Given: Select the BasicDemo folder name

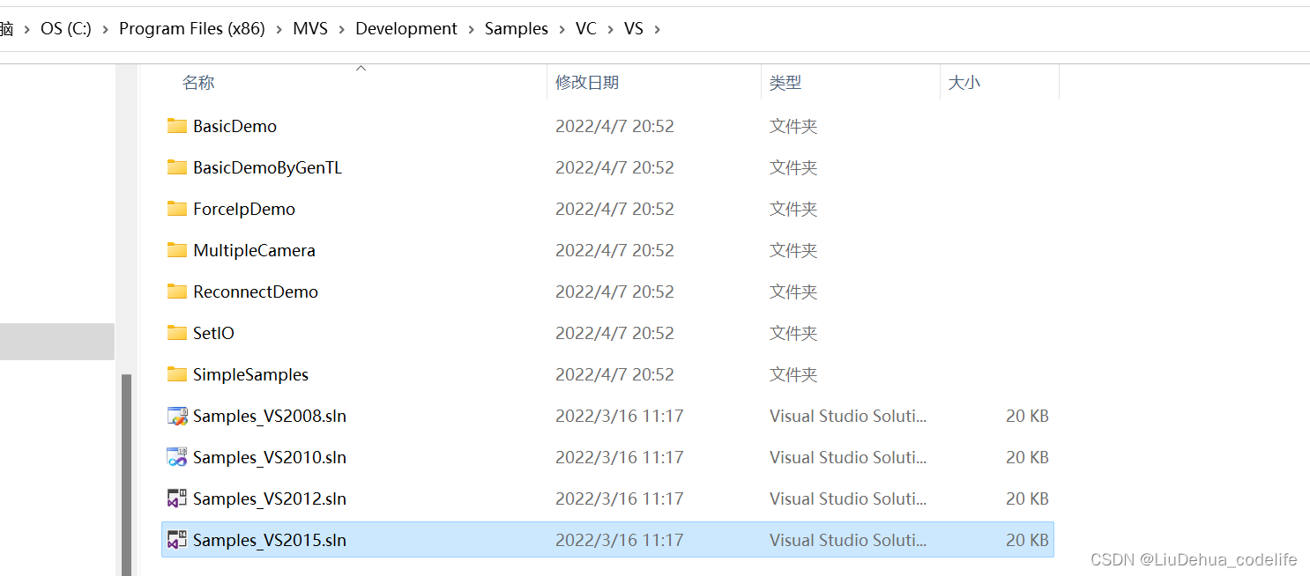Looking at the screenshot, I should click(x=234, y=126).
